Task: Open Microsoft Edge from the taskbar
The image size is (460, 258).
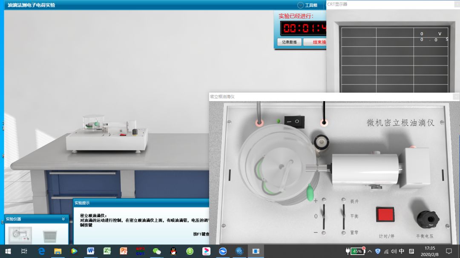Action: pyautogui.click(x=41, y=251)
